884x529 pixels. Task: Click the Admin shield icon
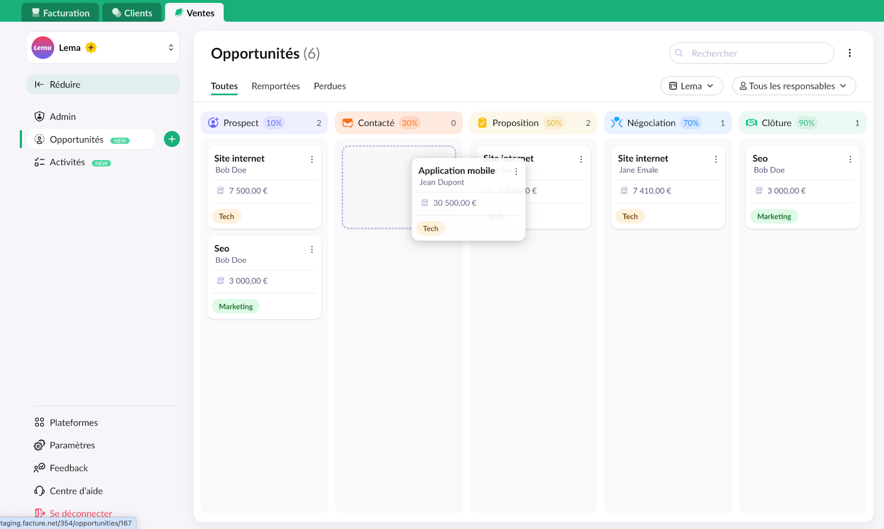(39, 117)
